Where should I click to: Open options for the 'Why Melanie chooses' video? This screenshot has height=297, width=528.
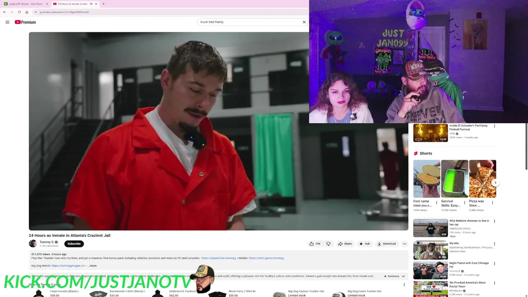[495, 222]
